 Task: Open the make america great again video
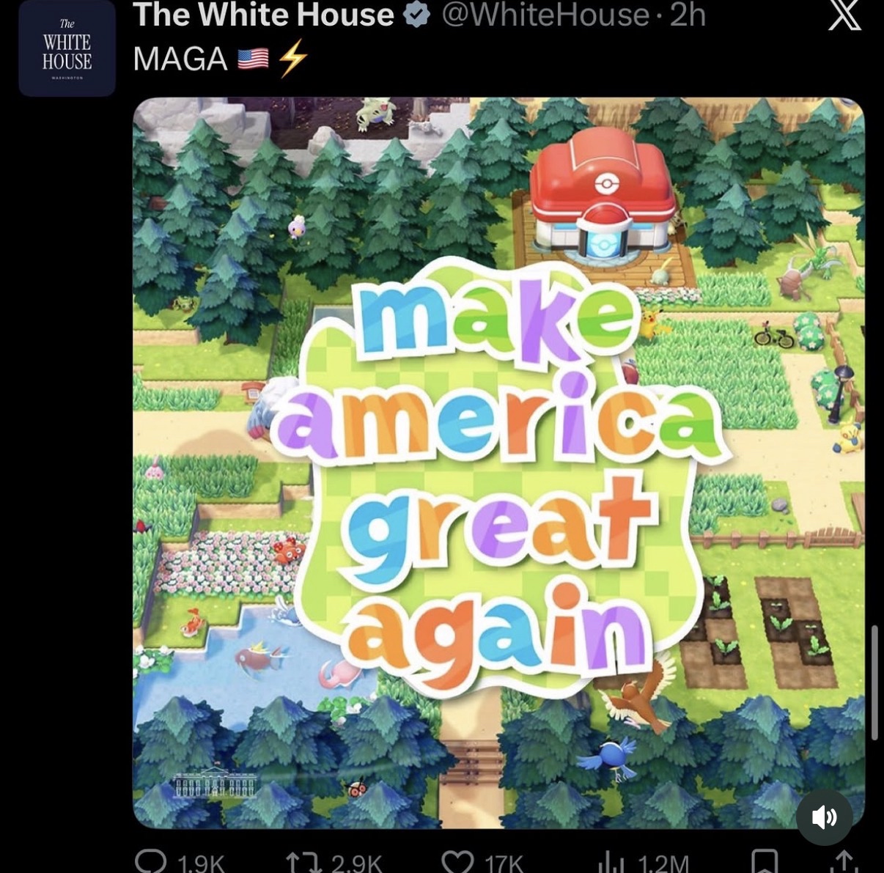point(498,463)
